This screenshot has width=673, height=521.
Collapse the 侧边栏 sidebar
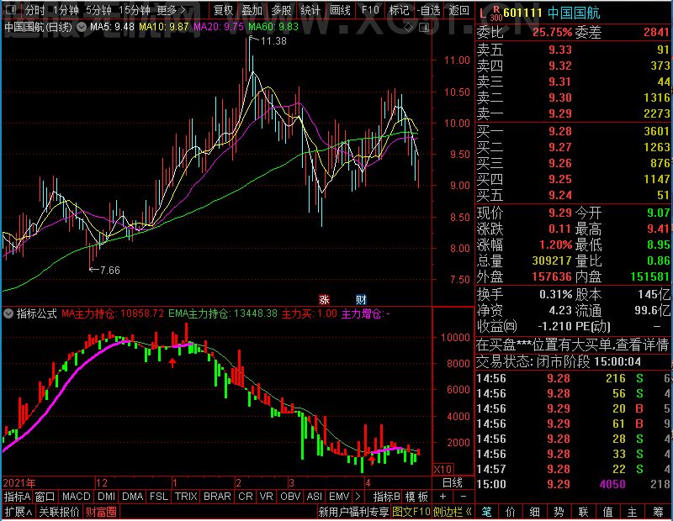click(453, 512)
